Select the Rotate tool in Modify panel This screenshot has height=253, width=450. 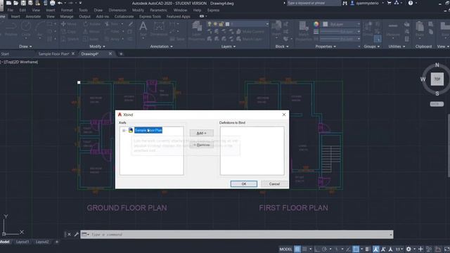(x=92, y=24)
